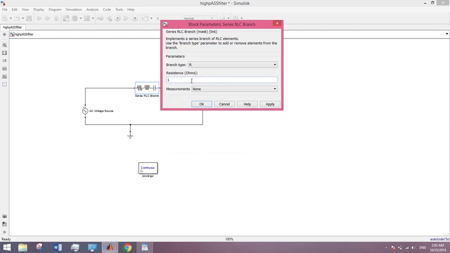Open the Library Browser from the toolbar
The width and height of the screenshot is (450, 253).
66,18
